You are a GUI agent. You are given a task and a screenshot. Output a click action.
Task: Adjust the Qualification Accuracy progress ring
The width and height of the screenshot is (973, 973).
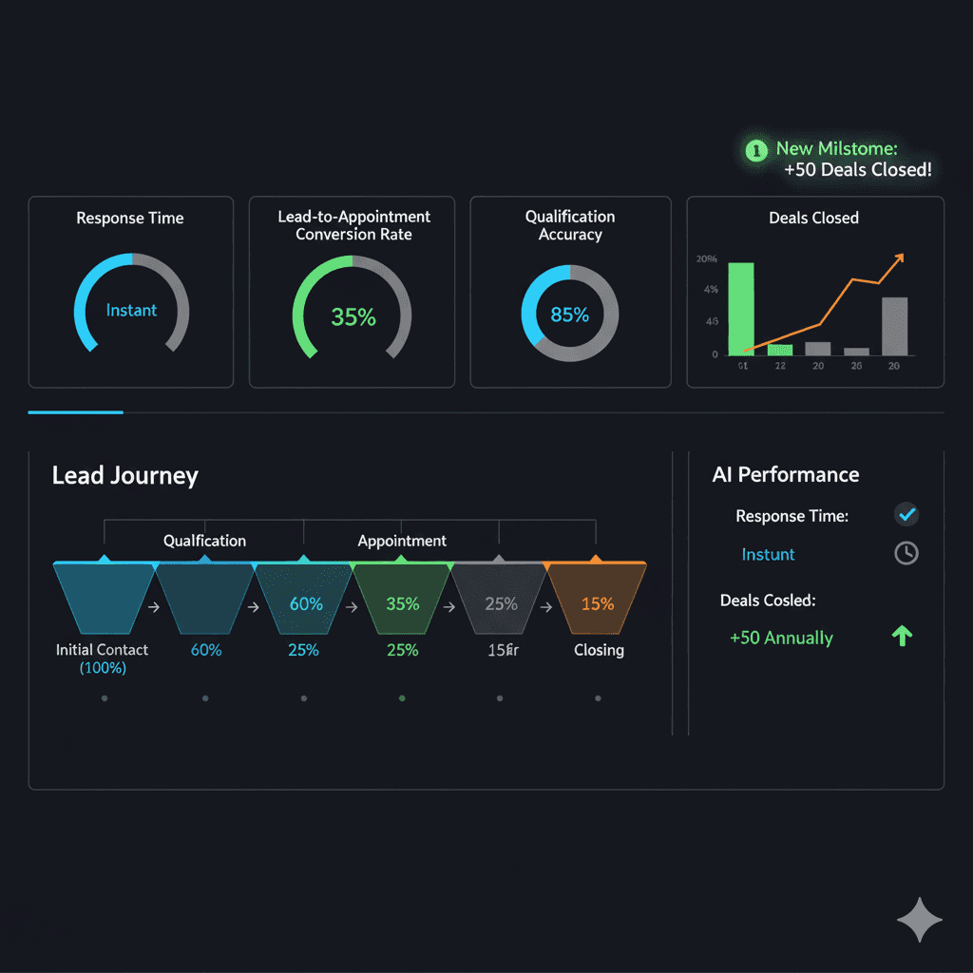pos(570,314)
